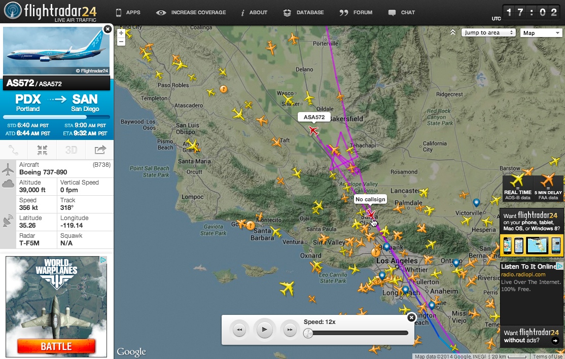The width and height of the screenshot is (565, 359).
Task: Open the DATABASE menu
Action: pyautogui.click(x=303, y=13)
